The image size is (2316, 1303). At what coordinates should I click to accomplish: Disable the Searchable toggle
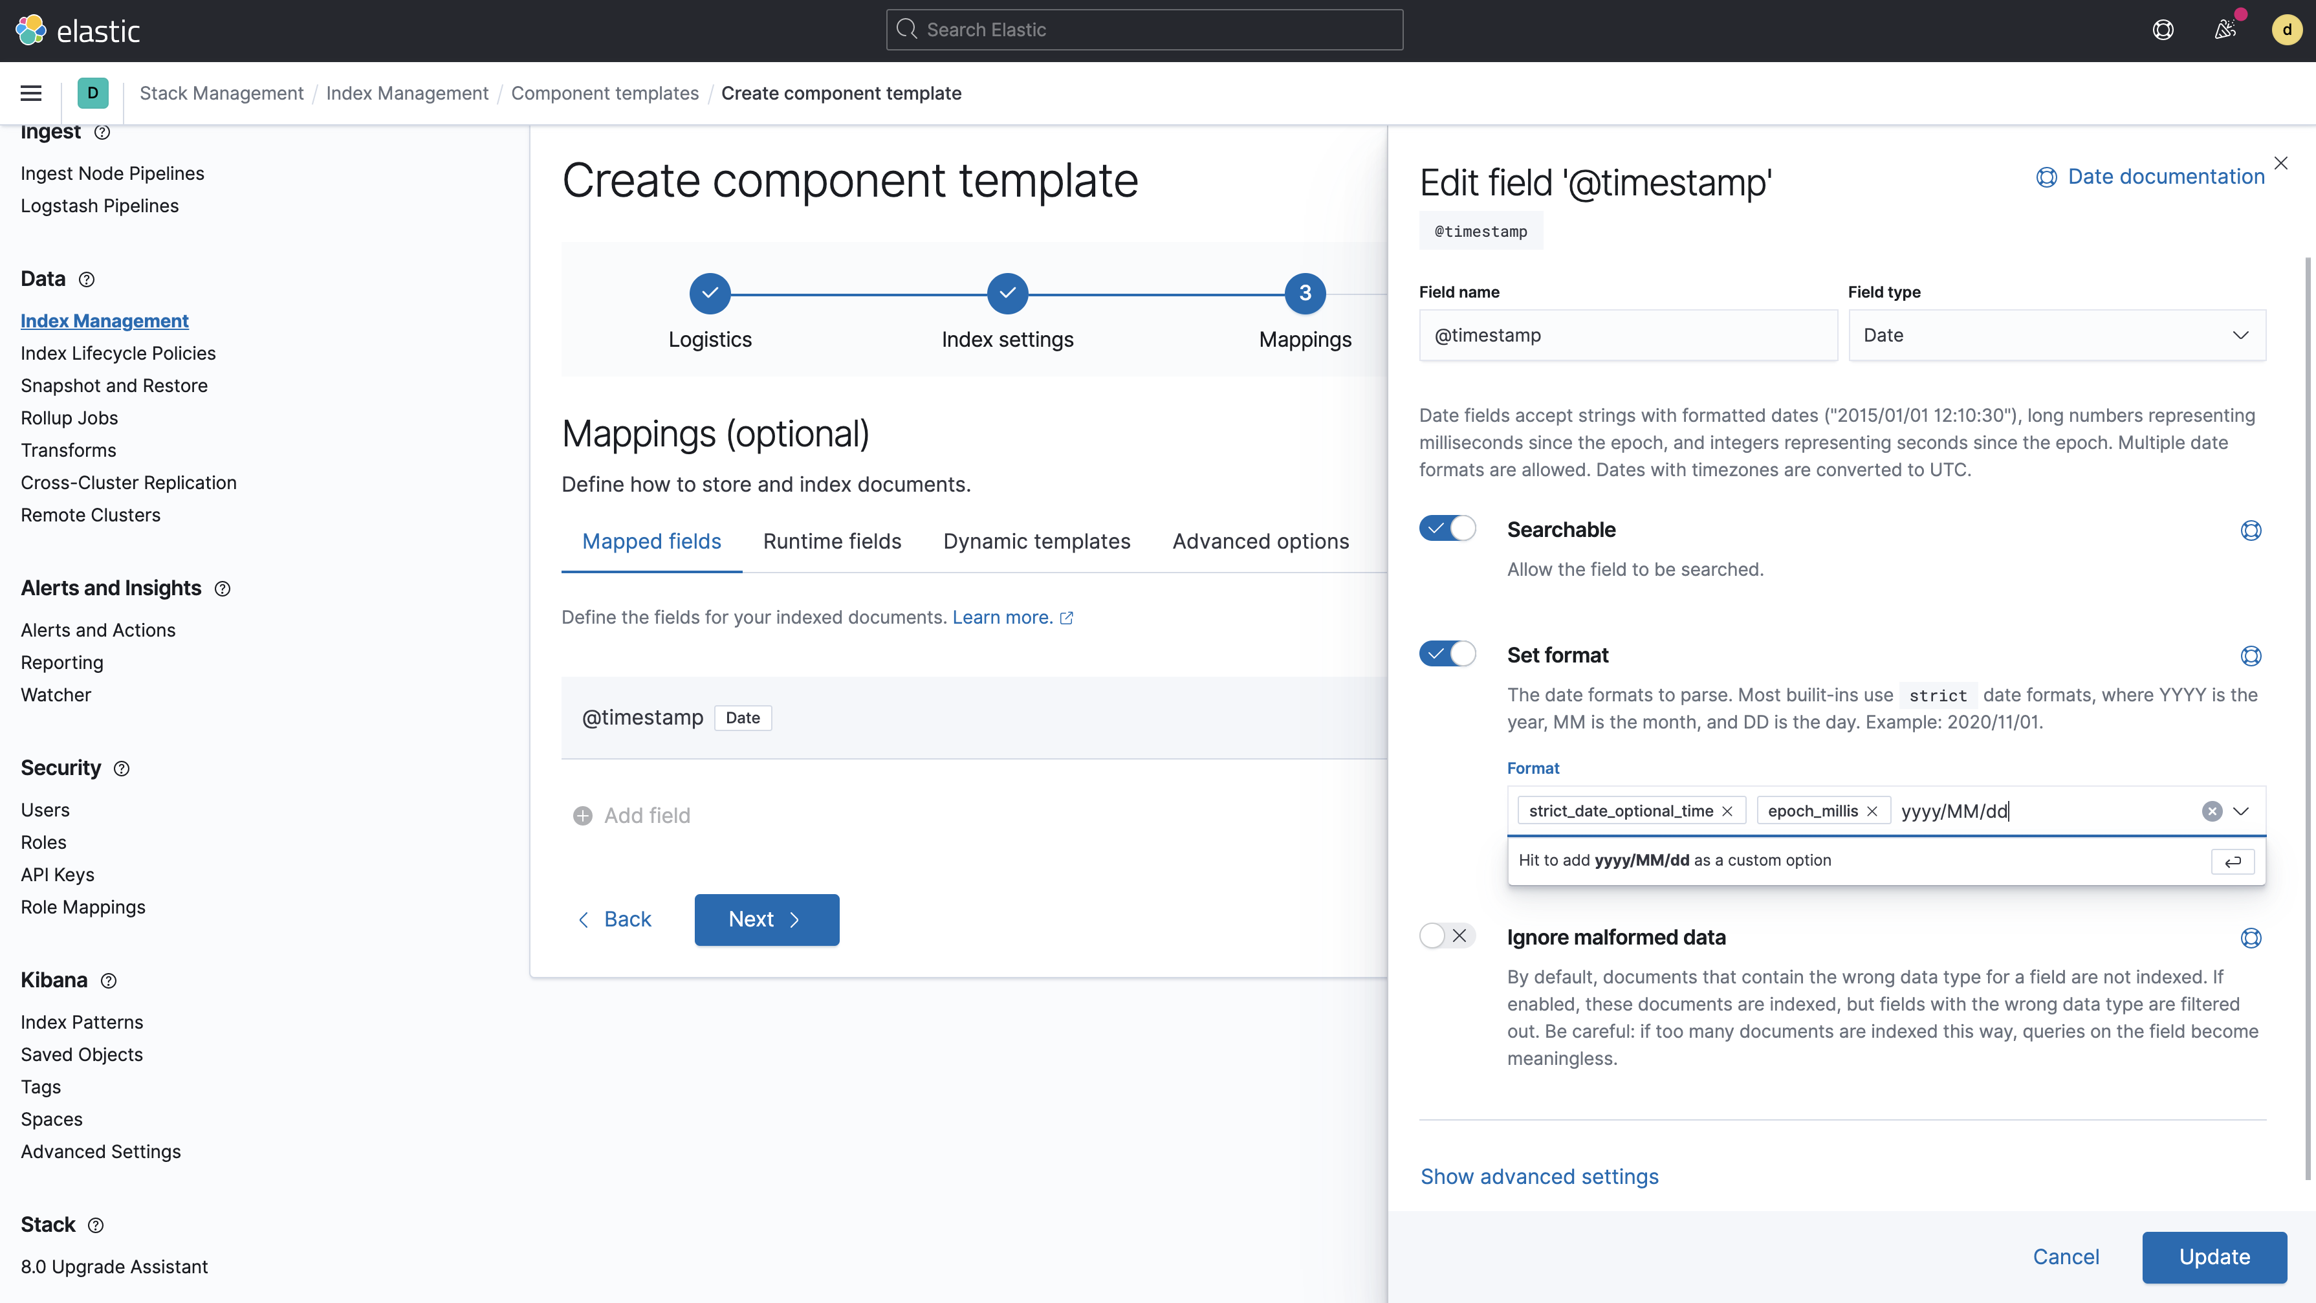point(1447,529)
